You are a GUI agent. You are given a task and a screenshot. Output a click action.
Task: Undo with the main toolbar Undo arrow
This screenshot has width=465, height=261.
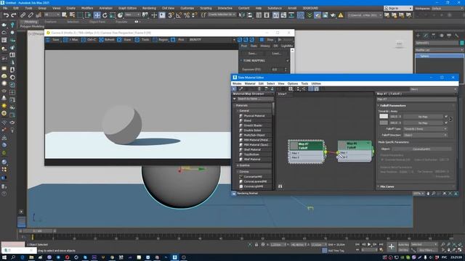click(x=6, y=15)
